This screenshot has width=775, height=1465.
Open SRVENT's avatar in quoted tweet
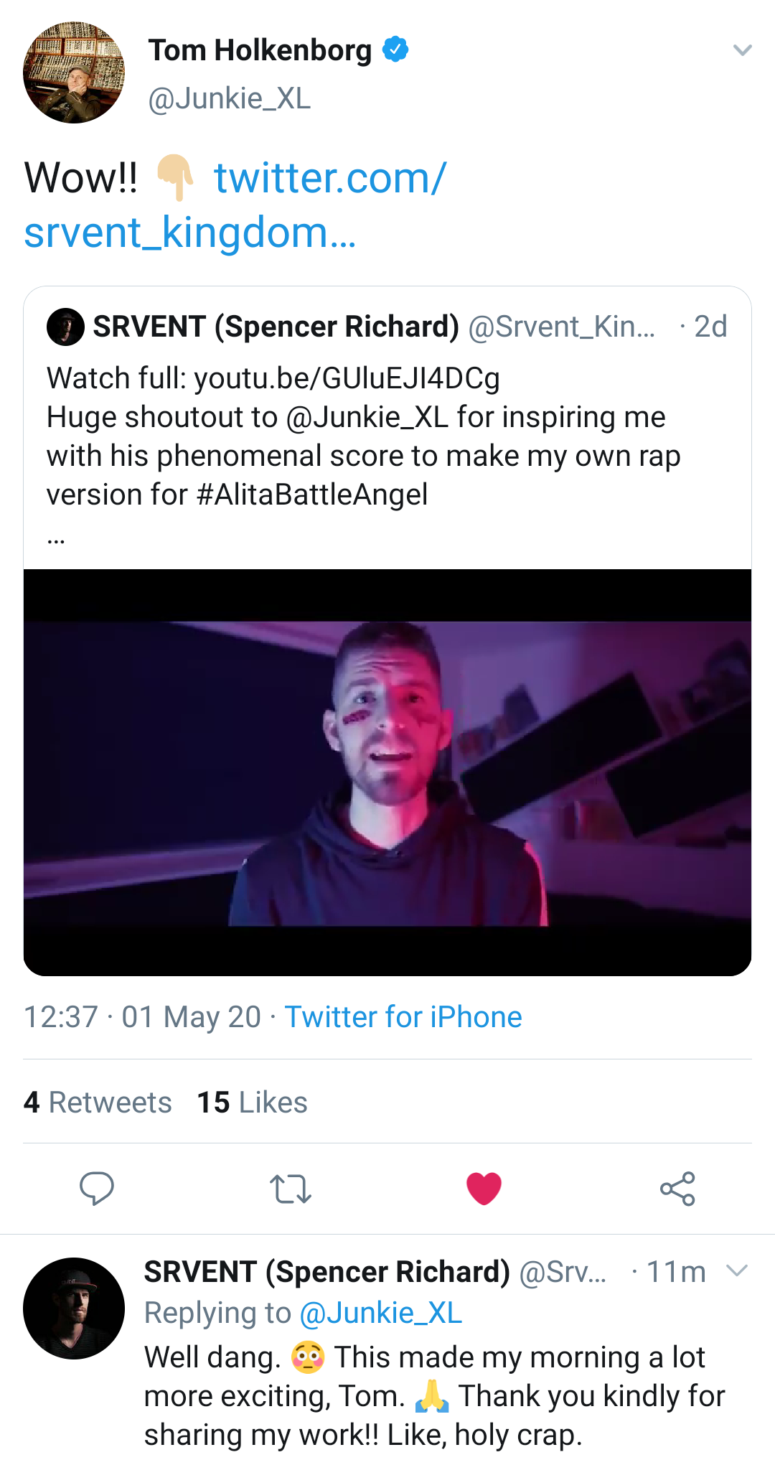click(65, 327)
